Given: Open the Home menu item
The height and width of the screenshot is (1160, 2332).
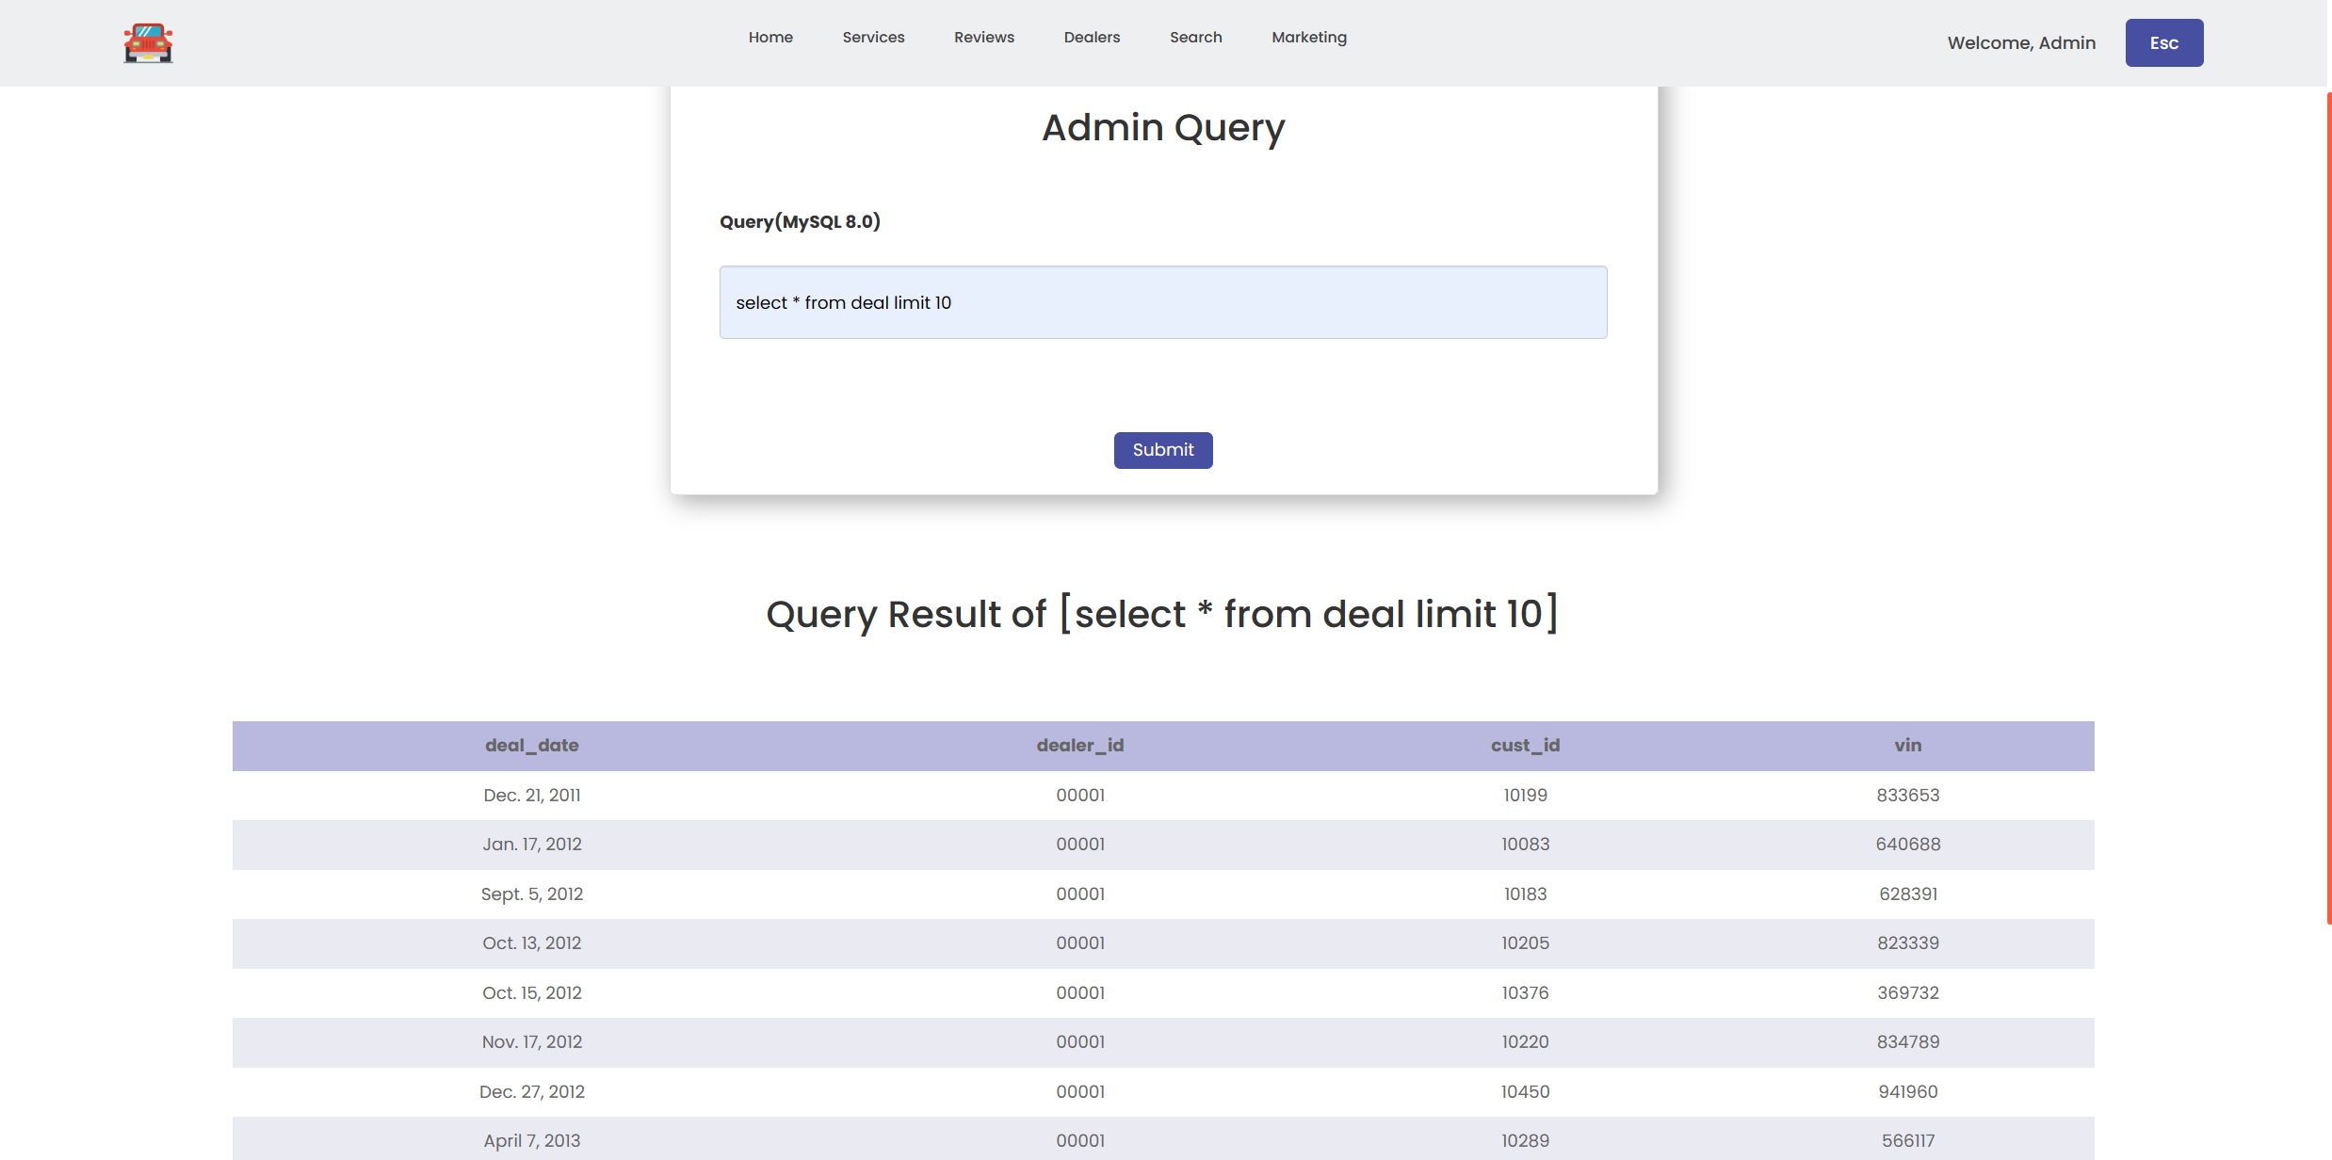Looking at the screenshot, I should click(x=770, y=38).
